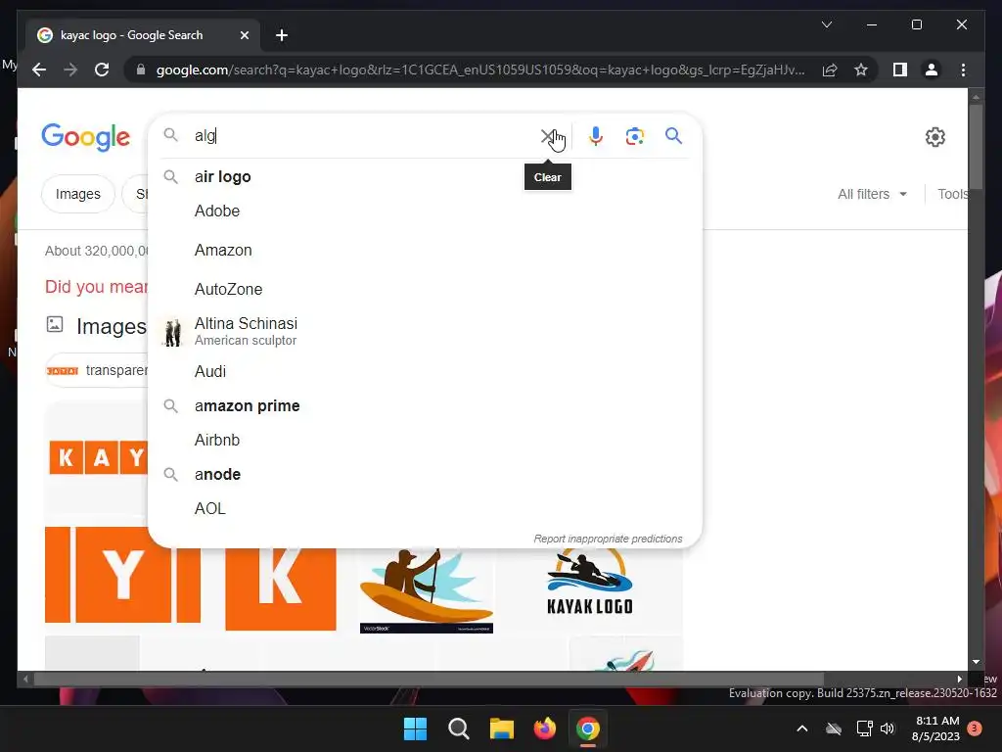Open a new Chrome tab
The image size is (1002, 752).
(x=282, y=35)
